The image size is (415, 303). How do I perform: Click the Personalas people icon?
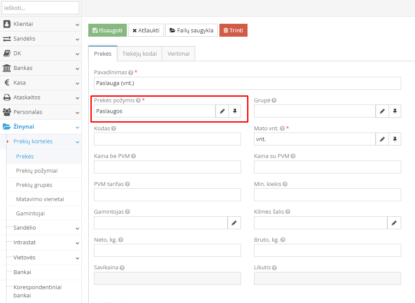(x=7, y=112)
